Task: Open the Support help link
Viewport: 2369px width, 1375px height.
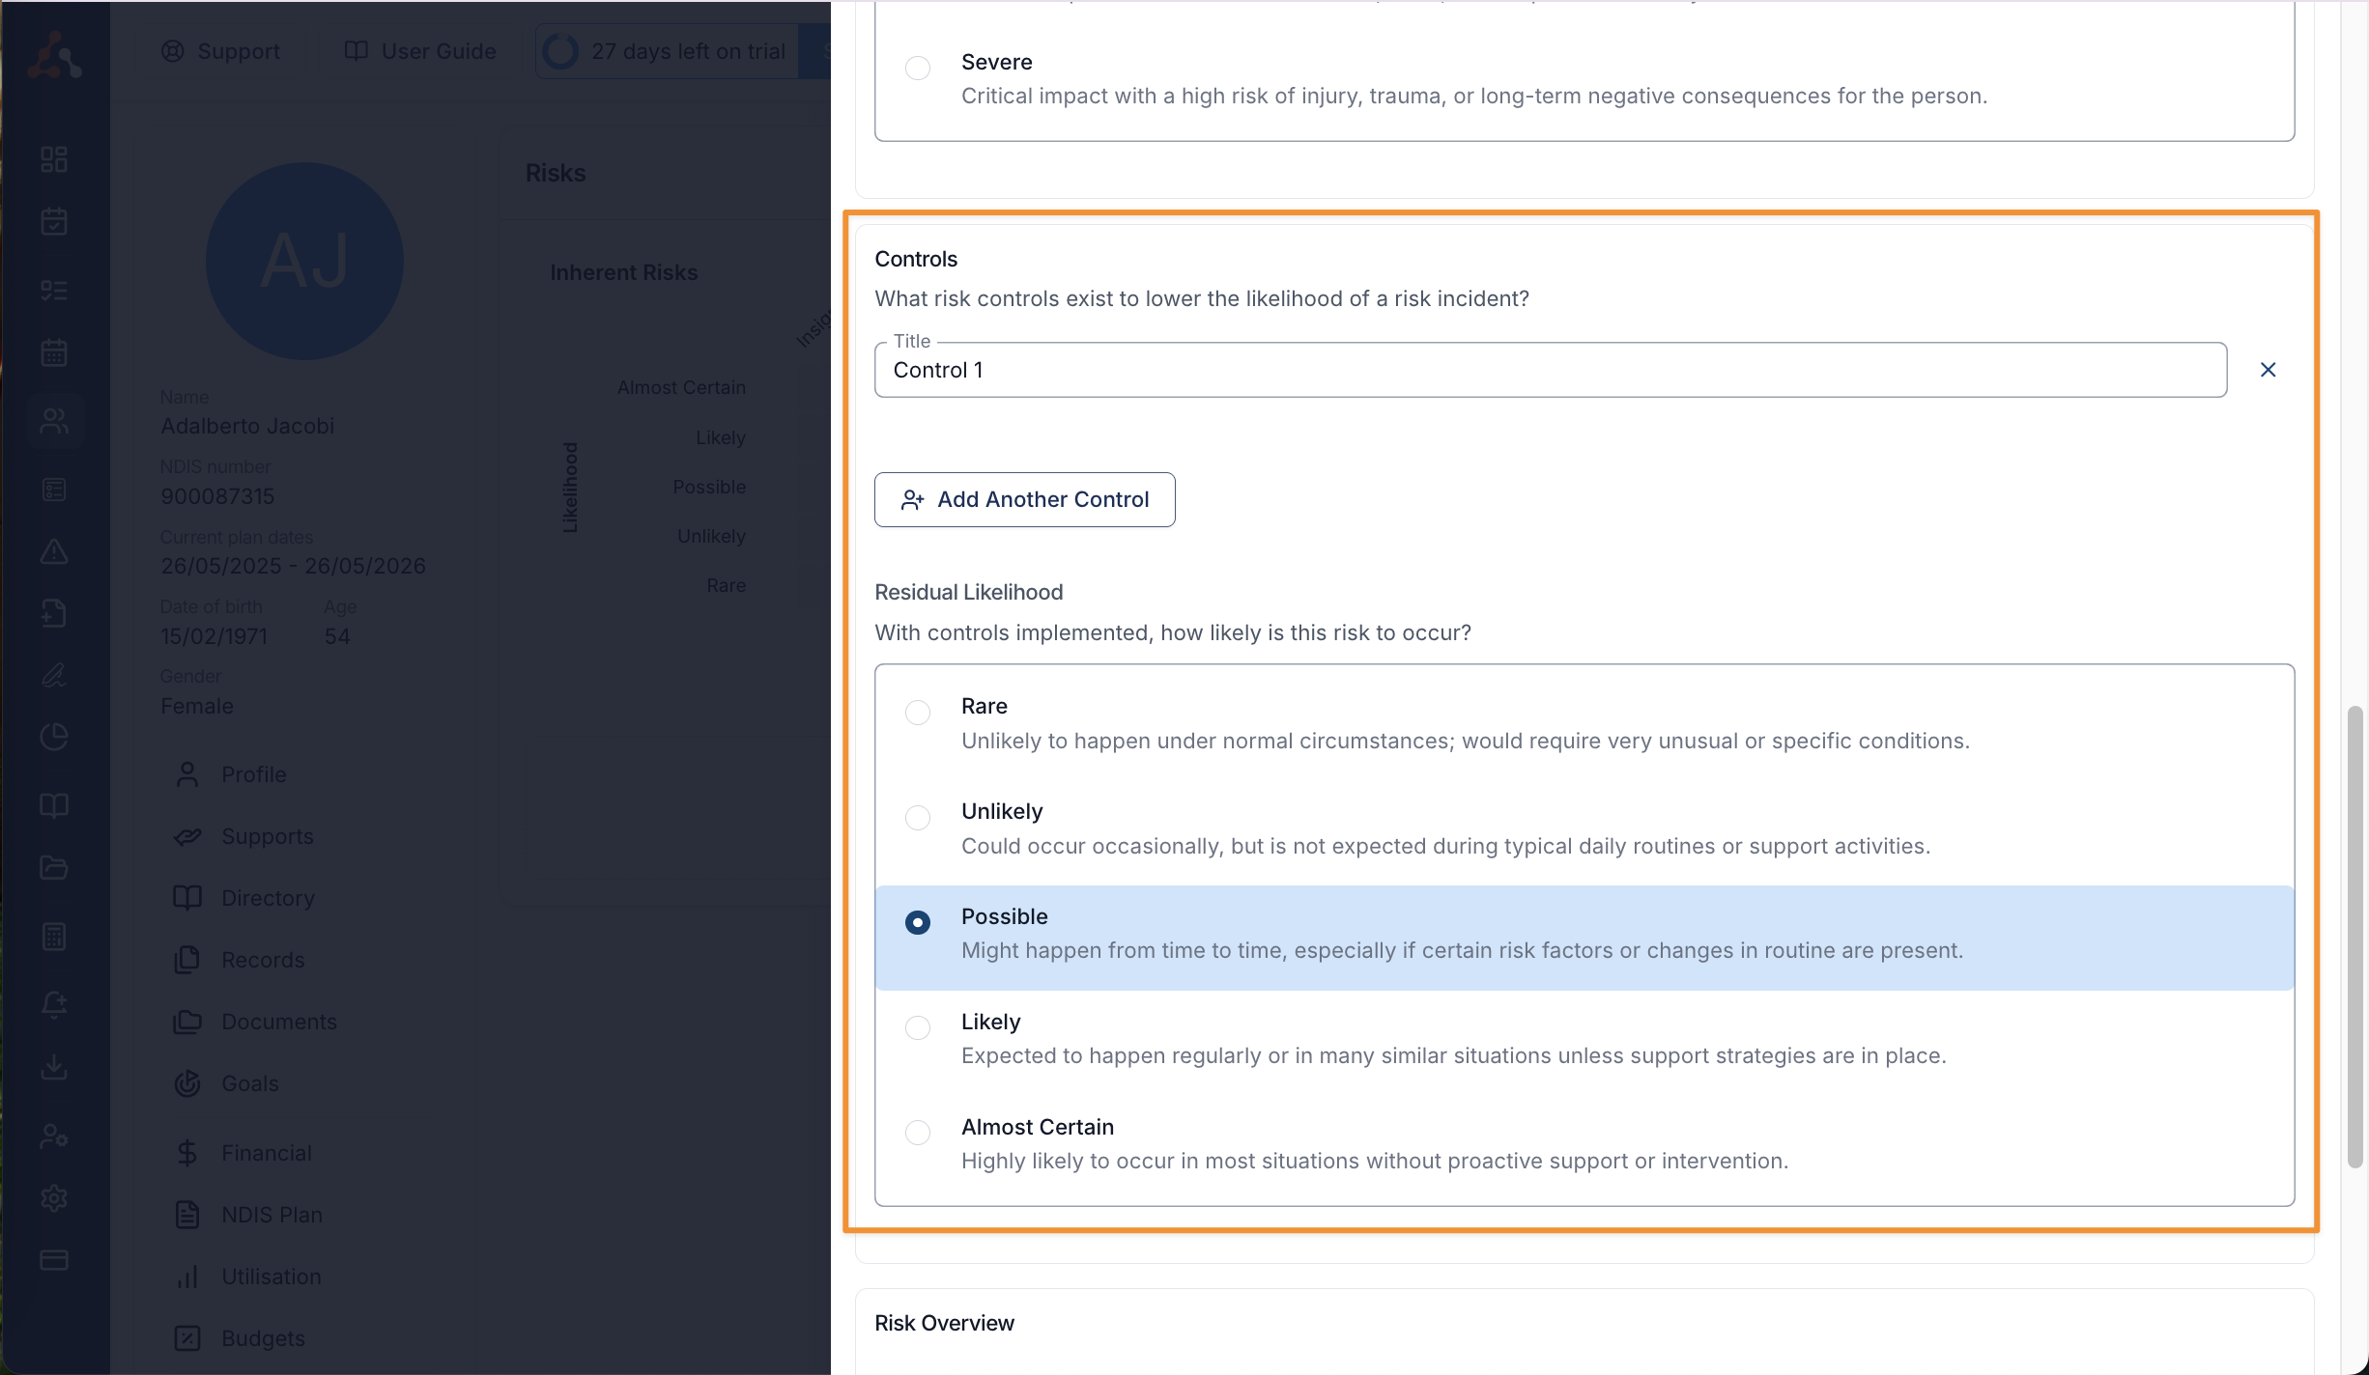Action: tap(220, 51)
